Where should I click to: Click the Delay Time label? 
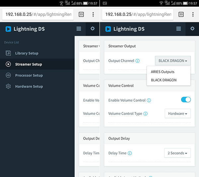click(117, 153)
